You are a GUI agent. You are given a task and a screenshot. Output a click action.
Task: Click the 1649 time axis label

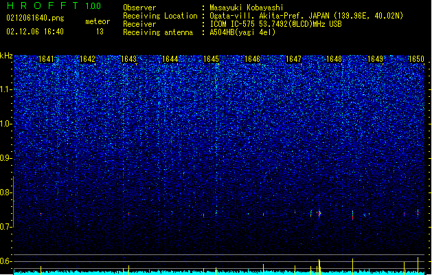[376, 59]
